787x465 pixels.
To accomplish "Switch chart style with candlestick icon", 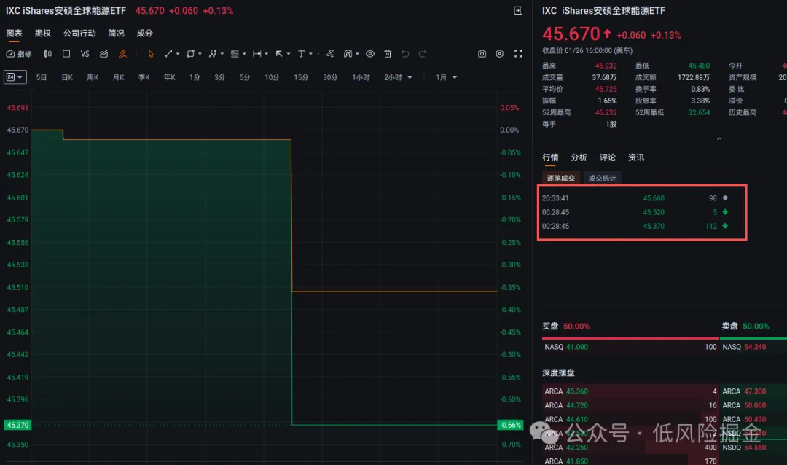I will coord(47,54).
